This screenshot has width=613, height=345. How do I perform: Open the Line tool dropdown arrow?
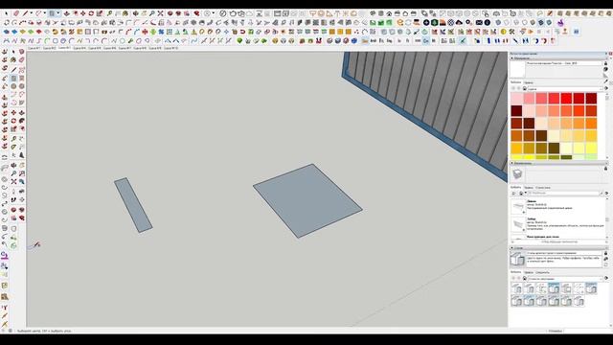click(31, 13)
